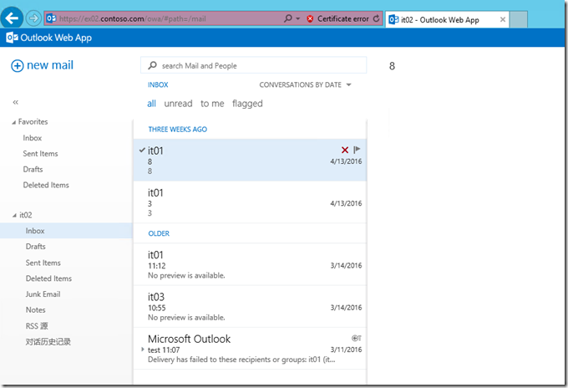The height and width of the screenshot is (388, 568).
Task: Filter the inbox by to me
Action: tap(212, 104)
